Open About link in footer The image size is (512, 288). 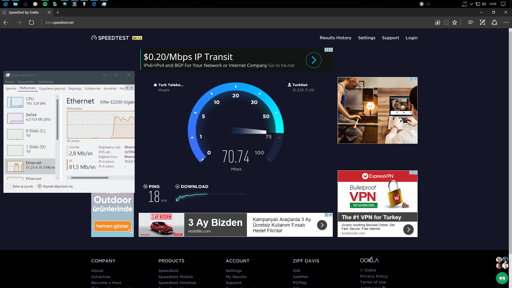[97, 271]
